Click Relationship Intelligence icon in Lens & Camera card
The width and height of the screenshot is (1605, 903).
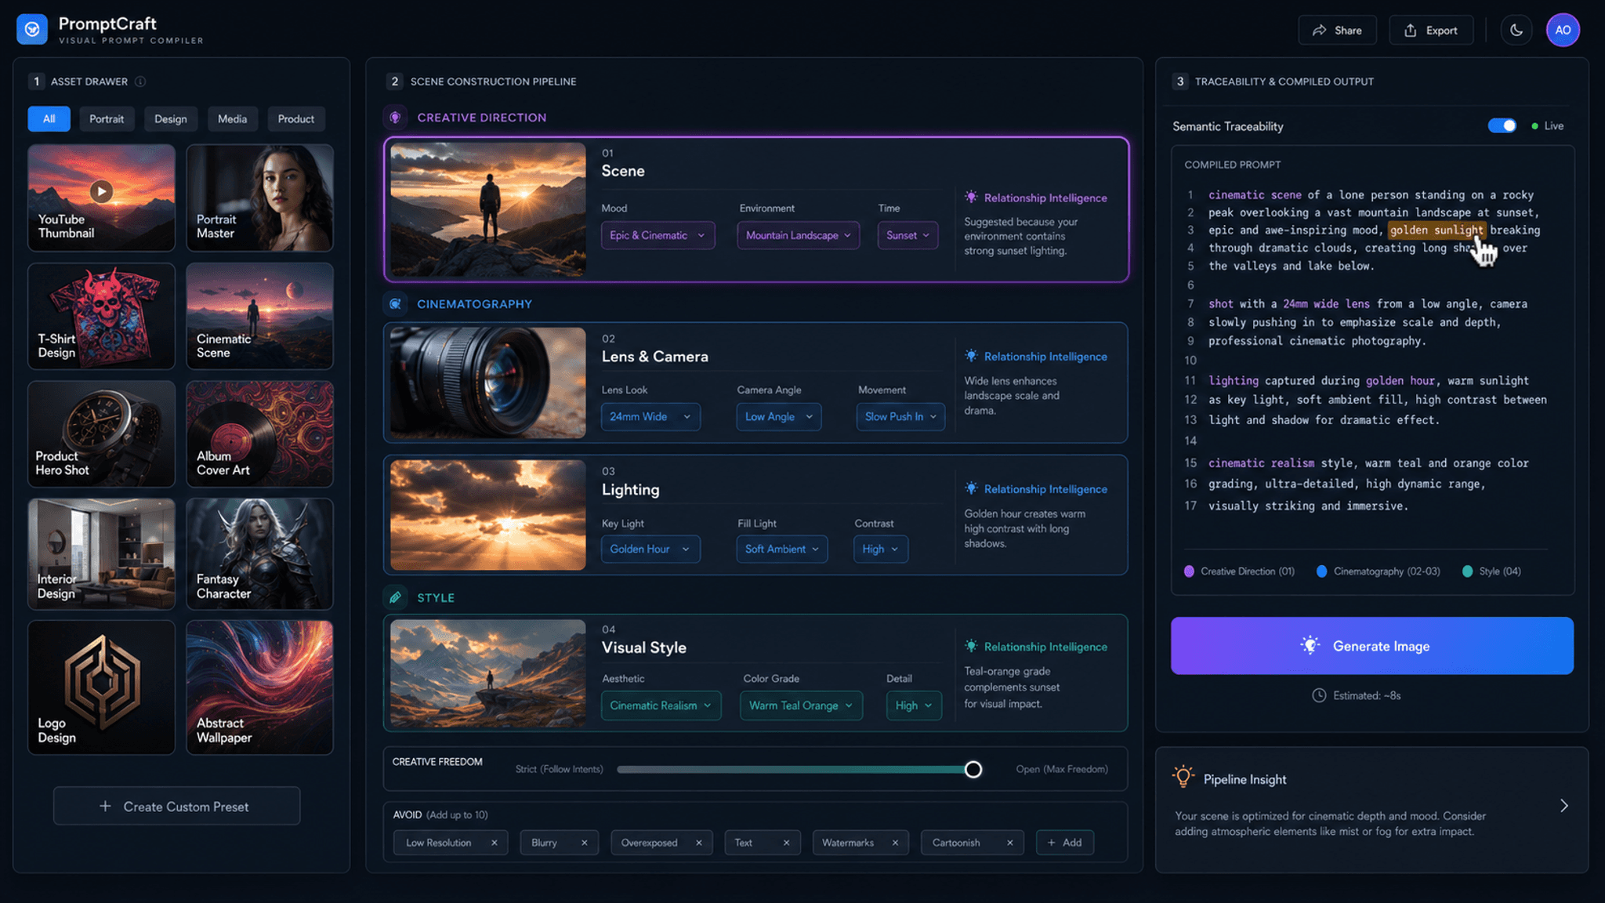point(971,356)
